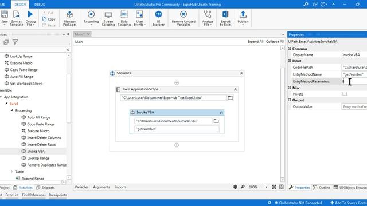Click Expand All in designer

(x=255, y=42)
